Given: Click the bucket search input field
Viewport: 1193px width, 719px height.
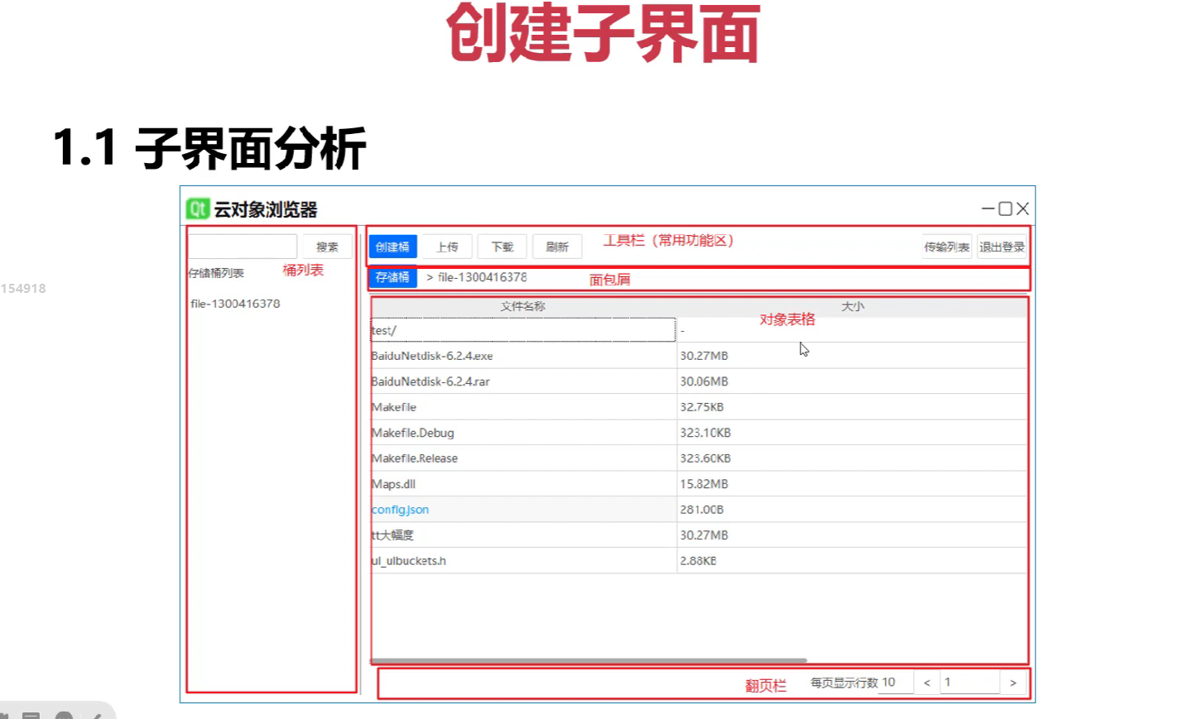Looking at the screenshot, I should [243, 247].
